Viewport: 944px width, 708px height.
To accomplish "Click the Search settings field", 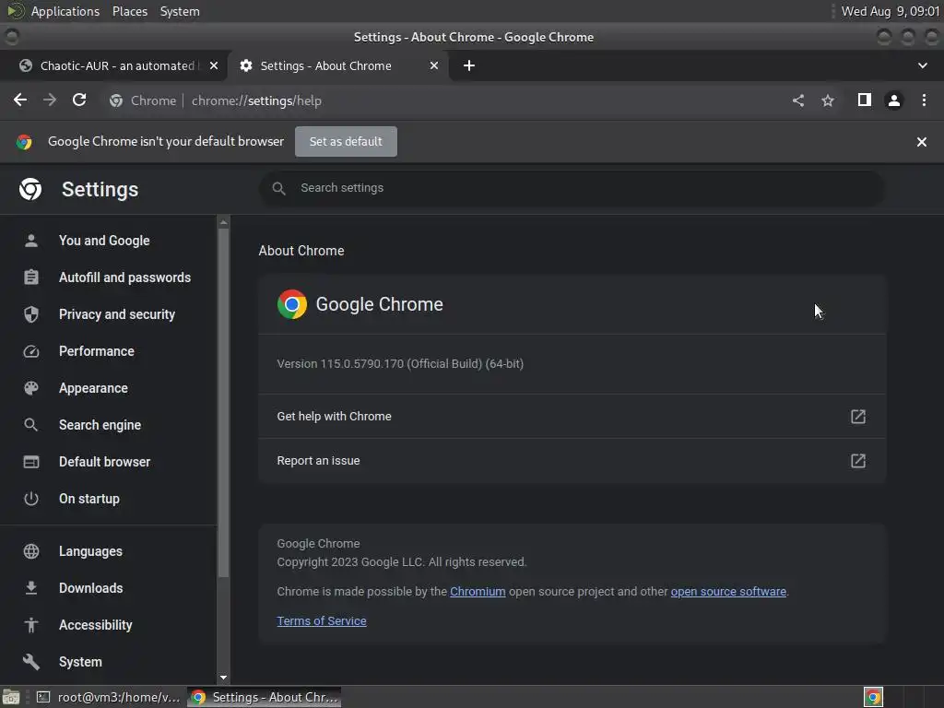I will pyautogui.click(x=572, y=188).
